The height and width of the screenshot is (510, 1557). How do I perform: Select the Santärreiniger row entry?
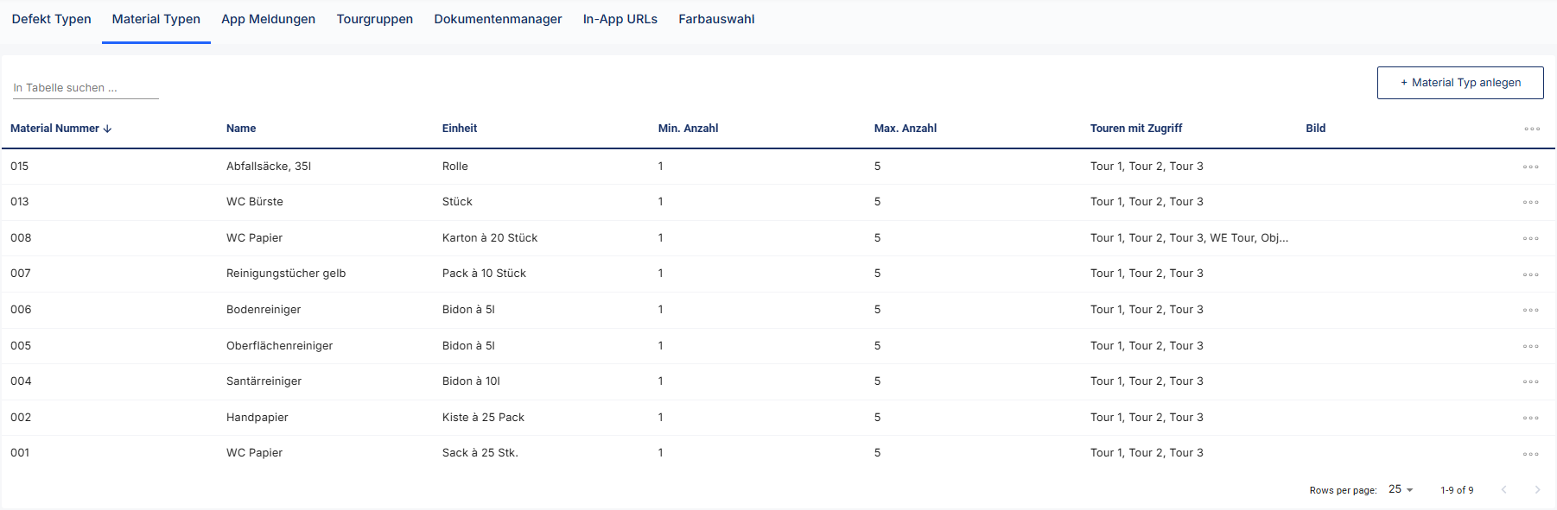[264, 381]
